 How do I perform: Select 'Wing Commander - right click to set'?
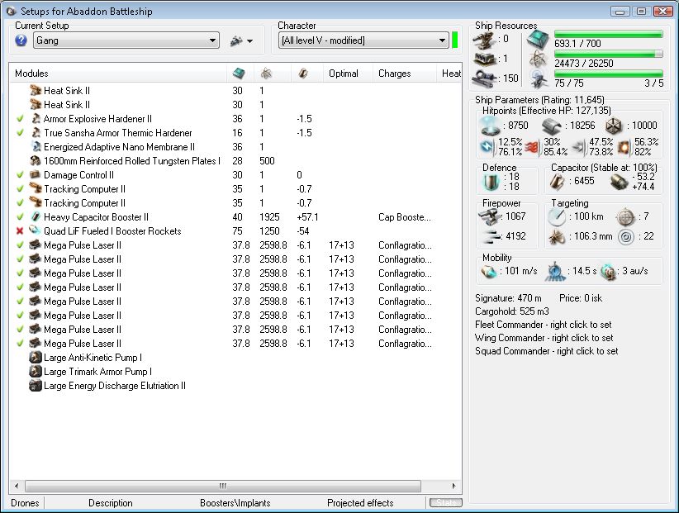[544, 338]
